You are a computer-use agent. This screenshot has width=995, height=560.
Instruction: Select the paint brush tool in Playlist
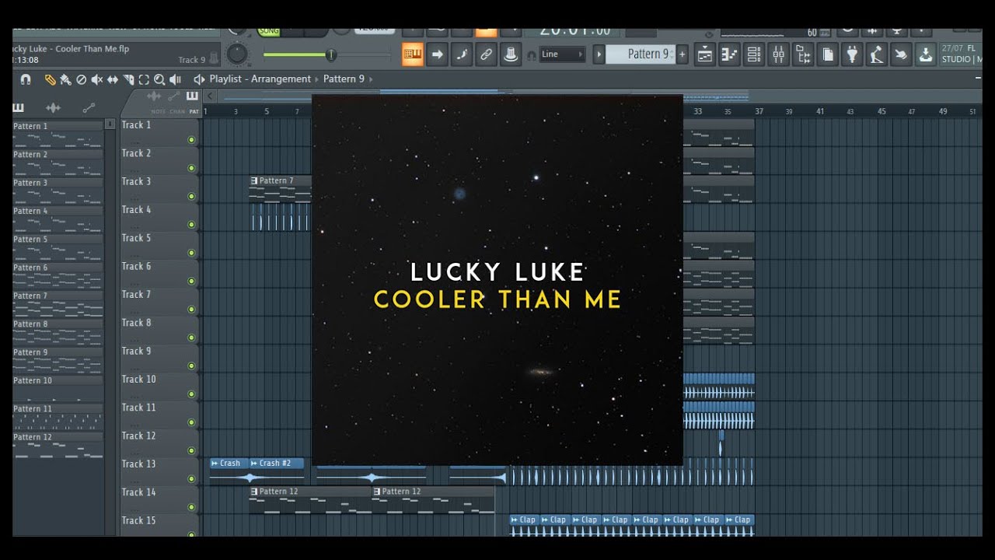pyautogui.click(x=65, y=79)
